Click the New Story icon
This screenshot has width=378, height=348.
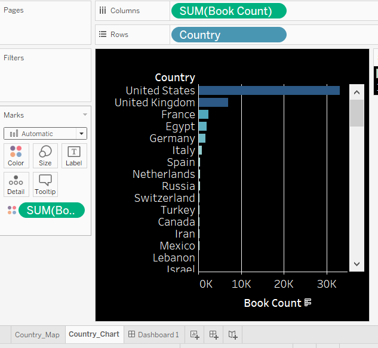tap(233, 335)
